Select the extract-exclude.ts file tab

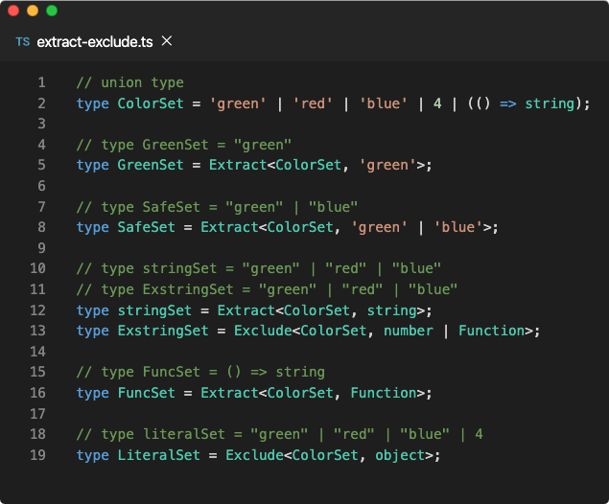tap(94, 41)
